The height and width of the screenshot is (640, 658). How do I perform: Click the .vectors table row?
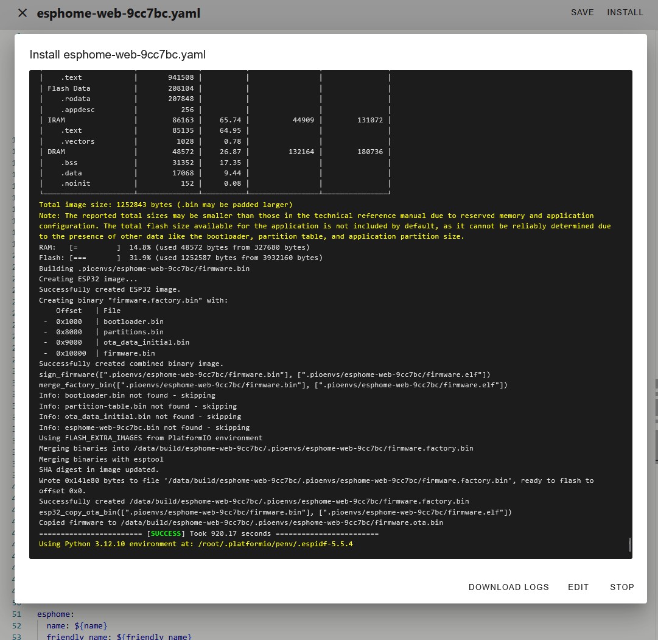(x=215, y=141)
